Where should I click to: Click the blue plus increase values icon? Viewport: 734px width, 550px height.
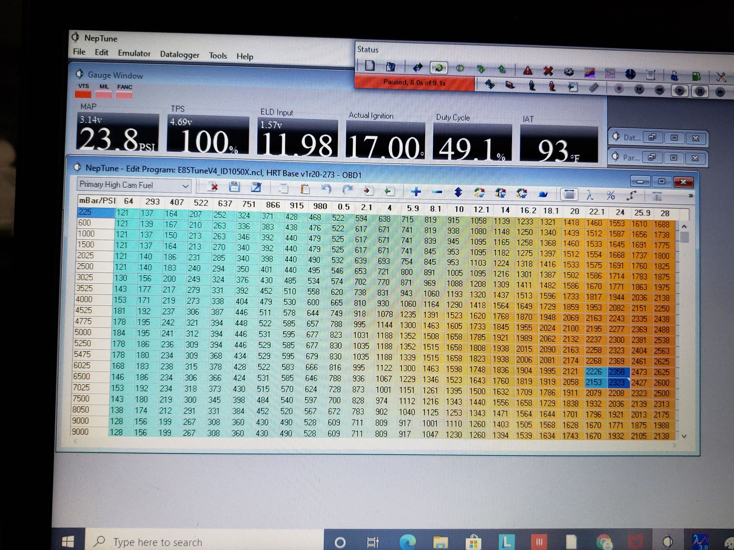click(x=416, y=191)
